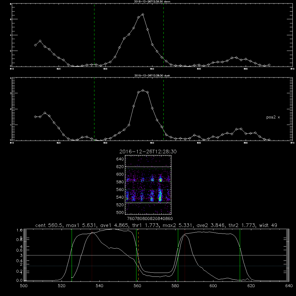
Task: Click the red dotted line near 585 in bottom plot
Action: click(x=185, y=255)
